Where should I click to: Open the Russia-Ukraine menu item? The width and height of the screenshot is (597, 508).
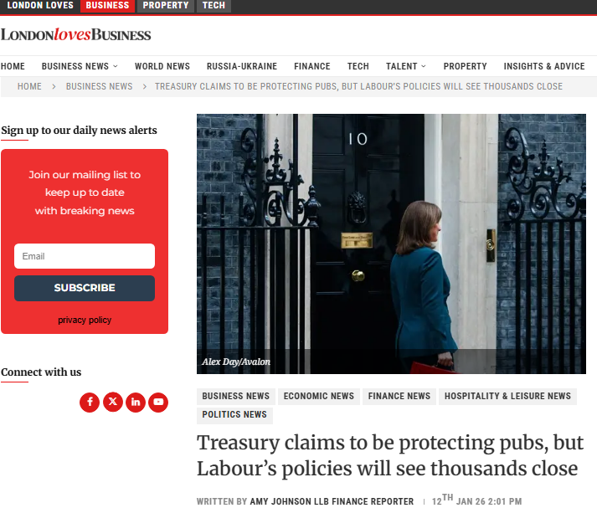(242, 66)
